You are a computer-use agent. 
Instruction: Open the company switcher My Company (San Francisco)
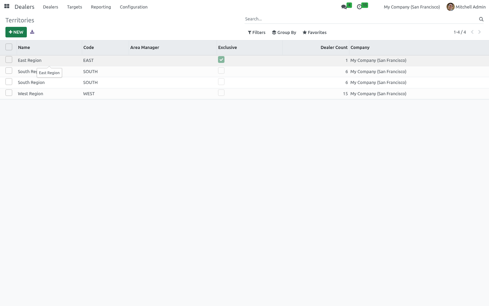coord(412,7)
